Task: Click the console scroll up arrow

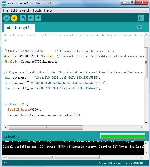Action: (x=146, y=143)
